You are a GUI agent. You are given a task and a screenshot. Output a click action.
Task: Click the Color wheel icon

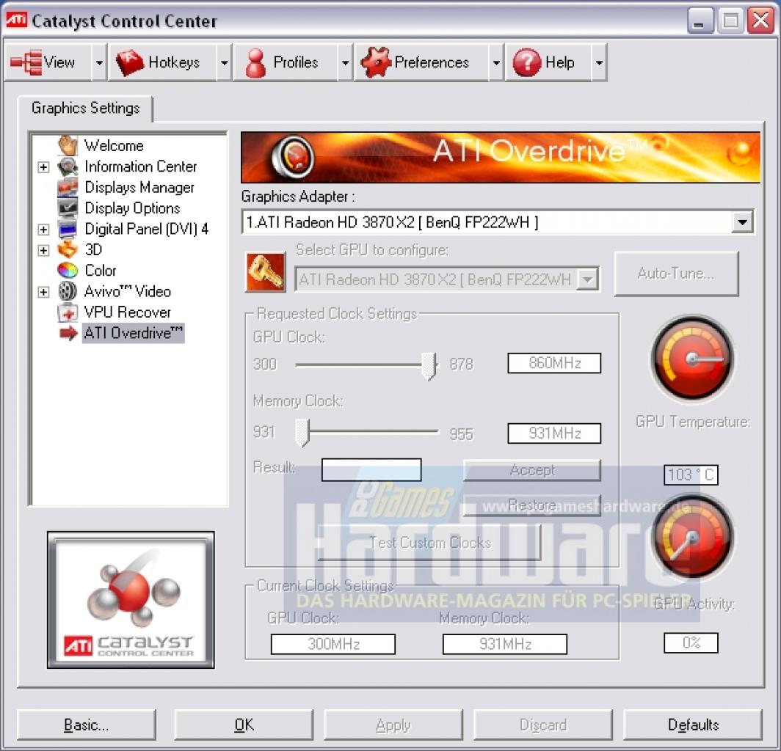[x=68, y=270]
